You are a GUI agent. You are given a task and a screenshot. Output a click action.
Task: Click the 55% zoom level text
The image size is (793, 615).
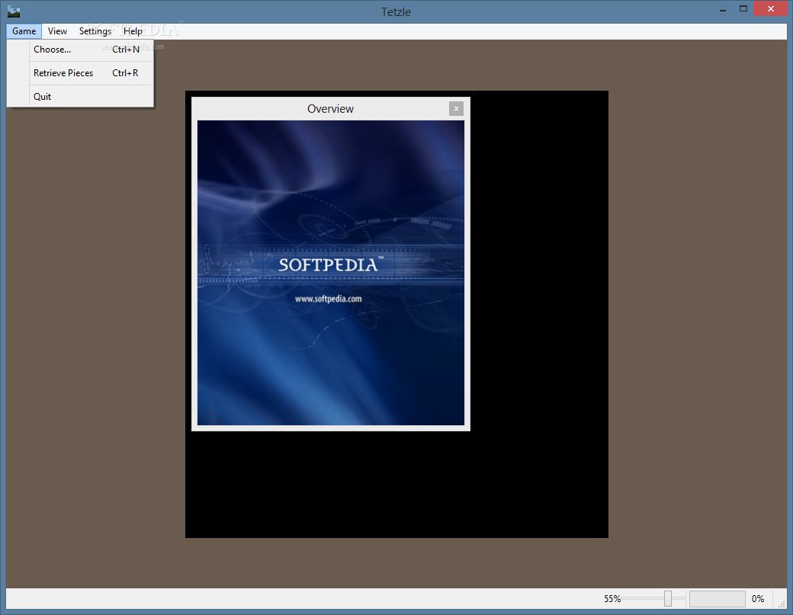tap(612, 599)
